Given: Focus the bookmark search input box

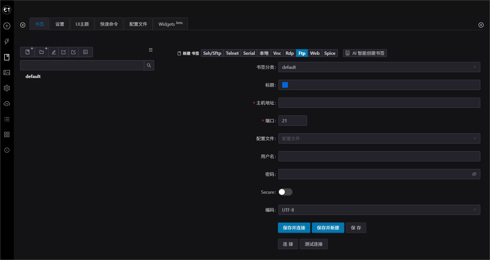Looking at the screenshot, I should [82, 66].
